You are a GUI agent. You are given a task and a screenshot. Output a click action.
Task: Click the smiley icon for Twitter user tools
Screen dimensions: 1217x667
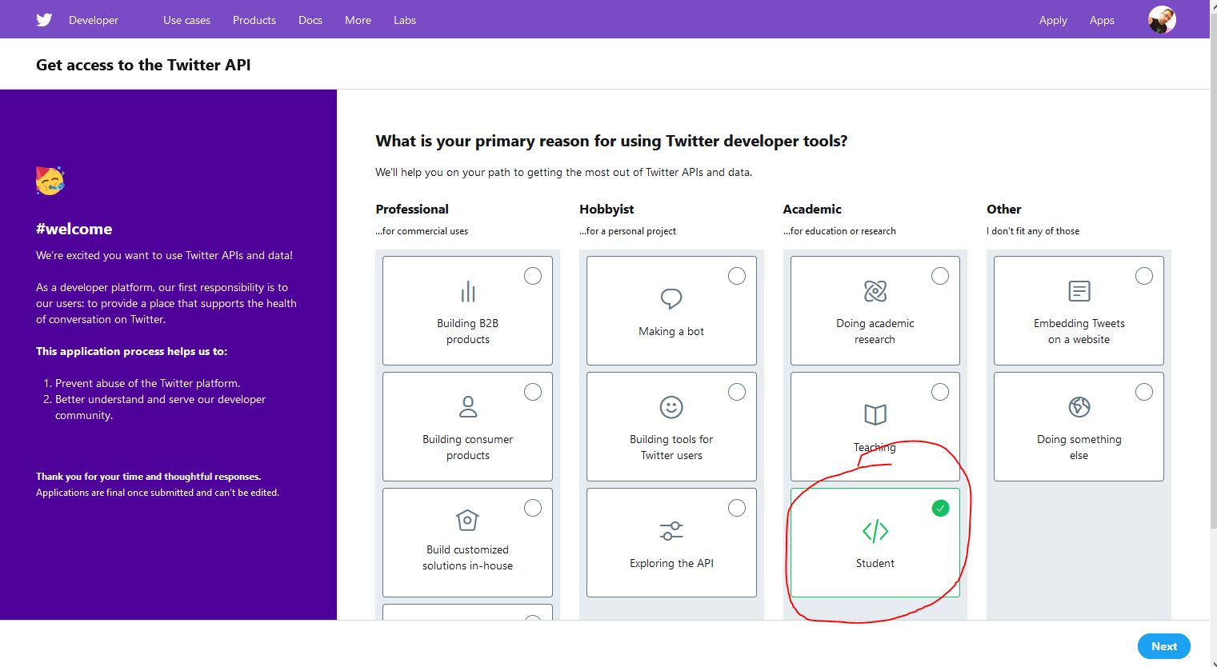pos(671,407)
